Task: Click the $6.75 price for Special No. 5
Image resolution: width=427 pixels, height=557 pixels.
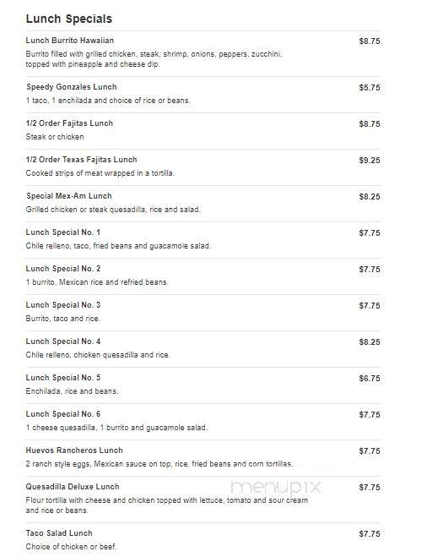Action: [369, 379]
